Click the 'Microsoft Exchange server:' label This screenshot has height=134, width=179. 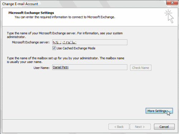pyautogui.click(x=31, y=42)
